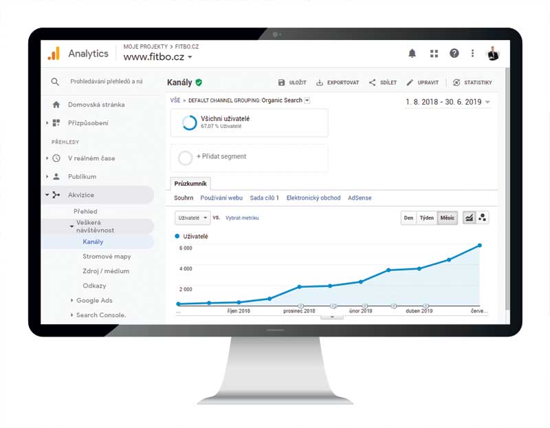Screen dimensions: 550x428
Task: Click the Google Analytics logo icon
Action: coord(54,54)
